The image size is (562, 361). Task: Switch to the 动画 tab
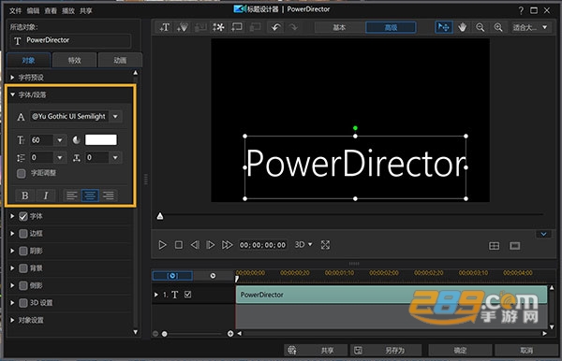coord(120,60)
